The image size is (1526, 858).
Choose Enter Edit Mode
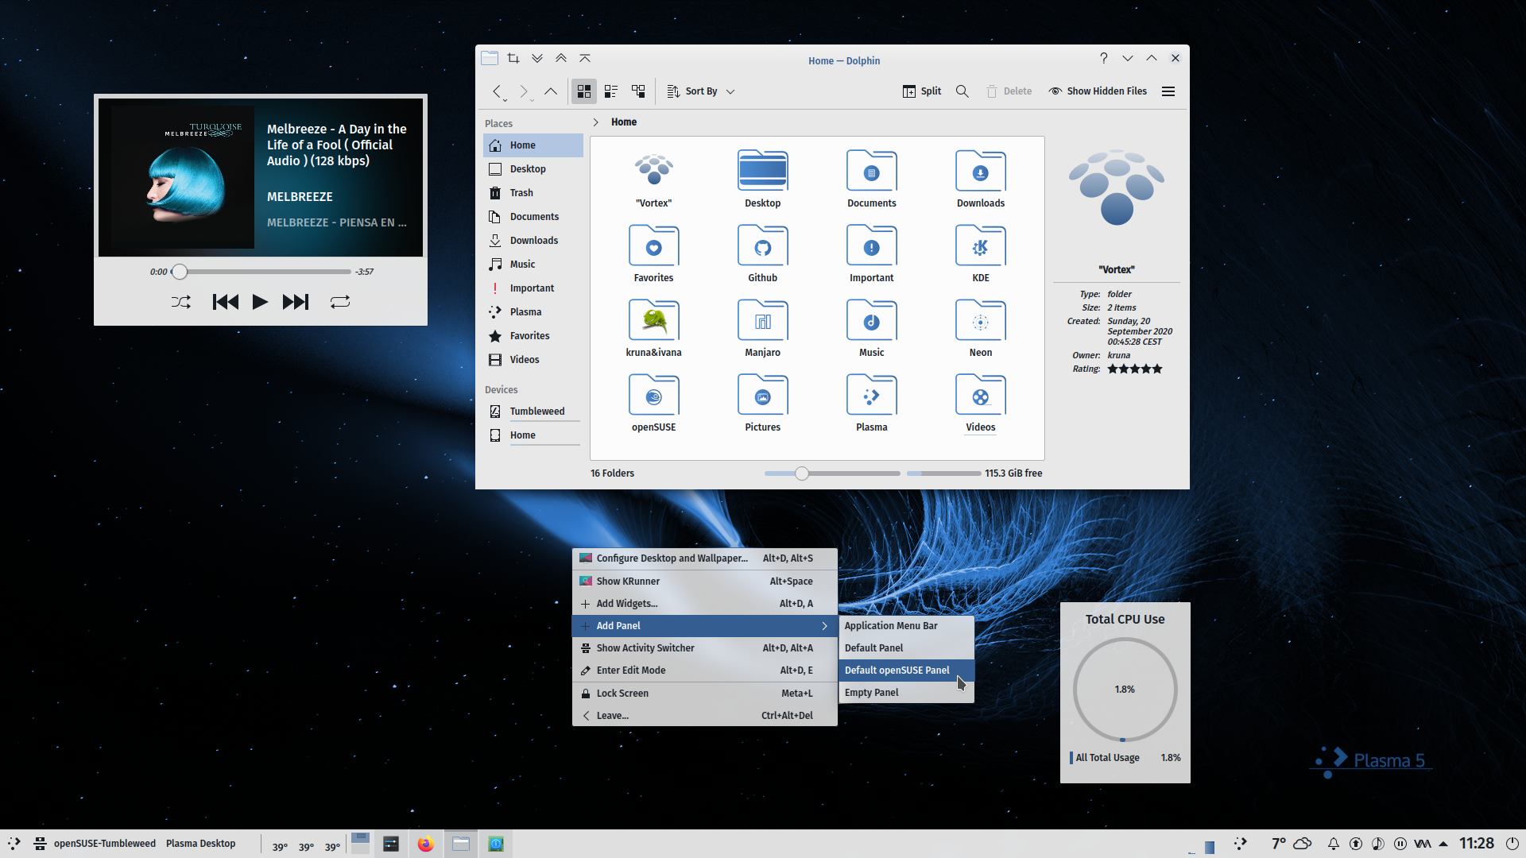tap(705, 671)
